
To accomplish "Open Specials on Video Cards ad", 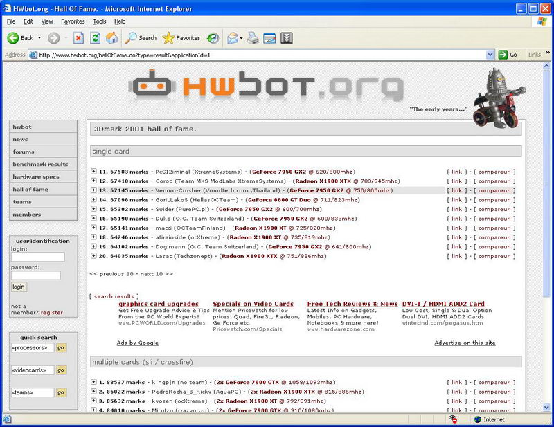I will point(253,304).
